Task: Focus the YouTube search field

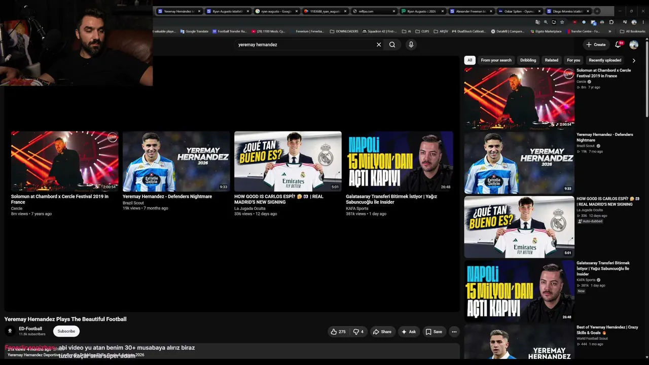Action: pyautogui.click(x=304, y=45)
